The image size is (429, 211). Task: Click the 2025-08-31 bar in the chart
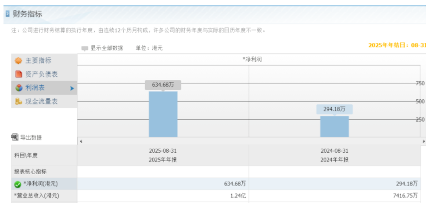pos(163,114)
